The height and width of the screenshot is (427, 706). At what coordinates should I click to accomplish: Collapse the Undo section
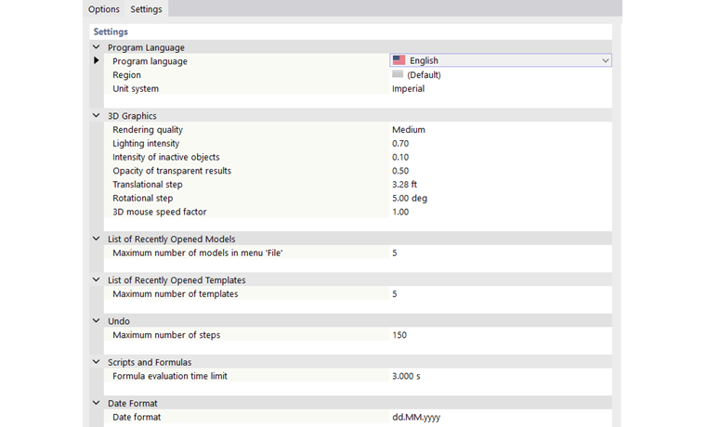[x=97, y=321]
